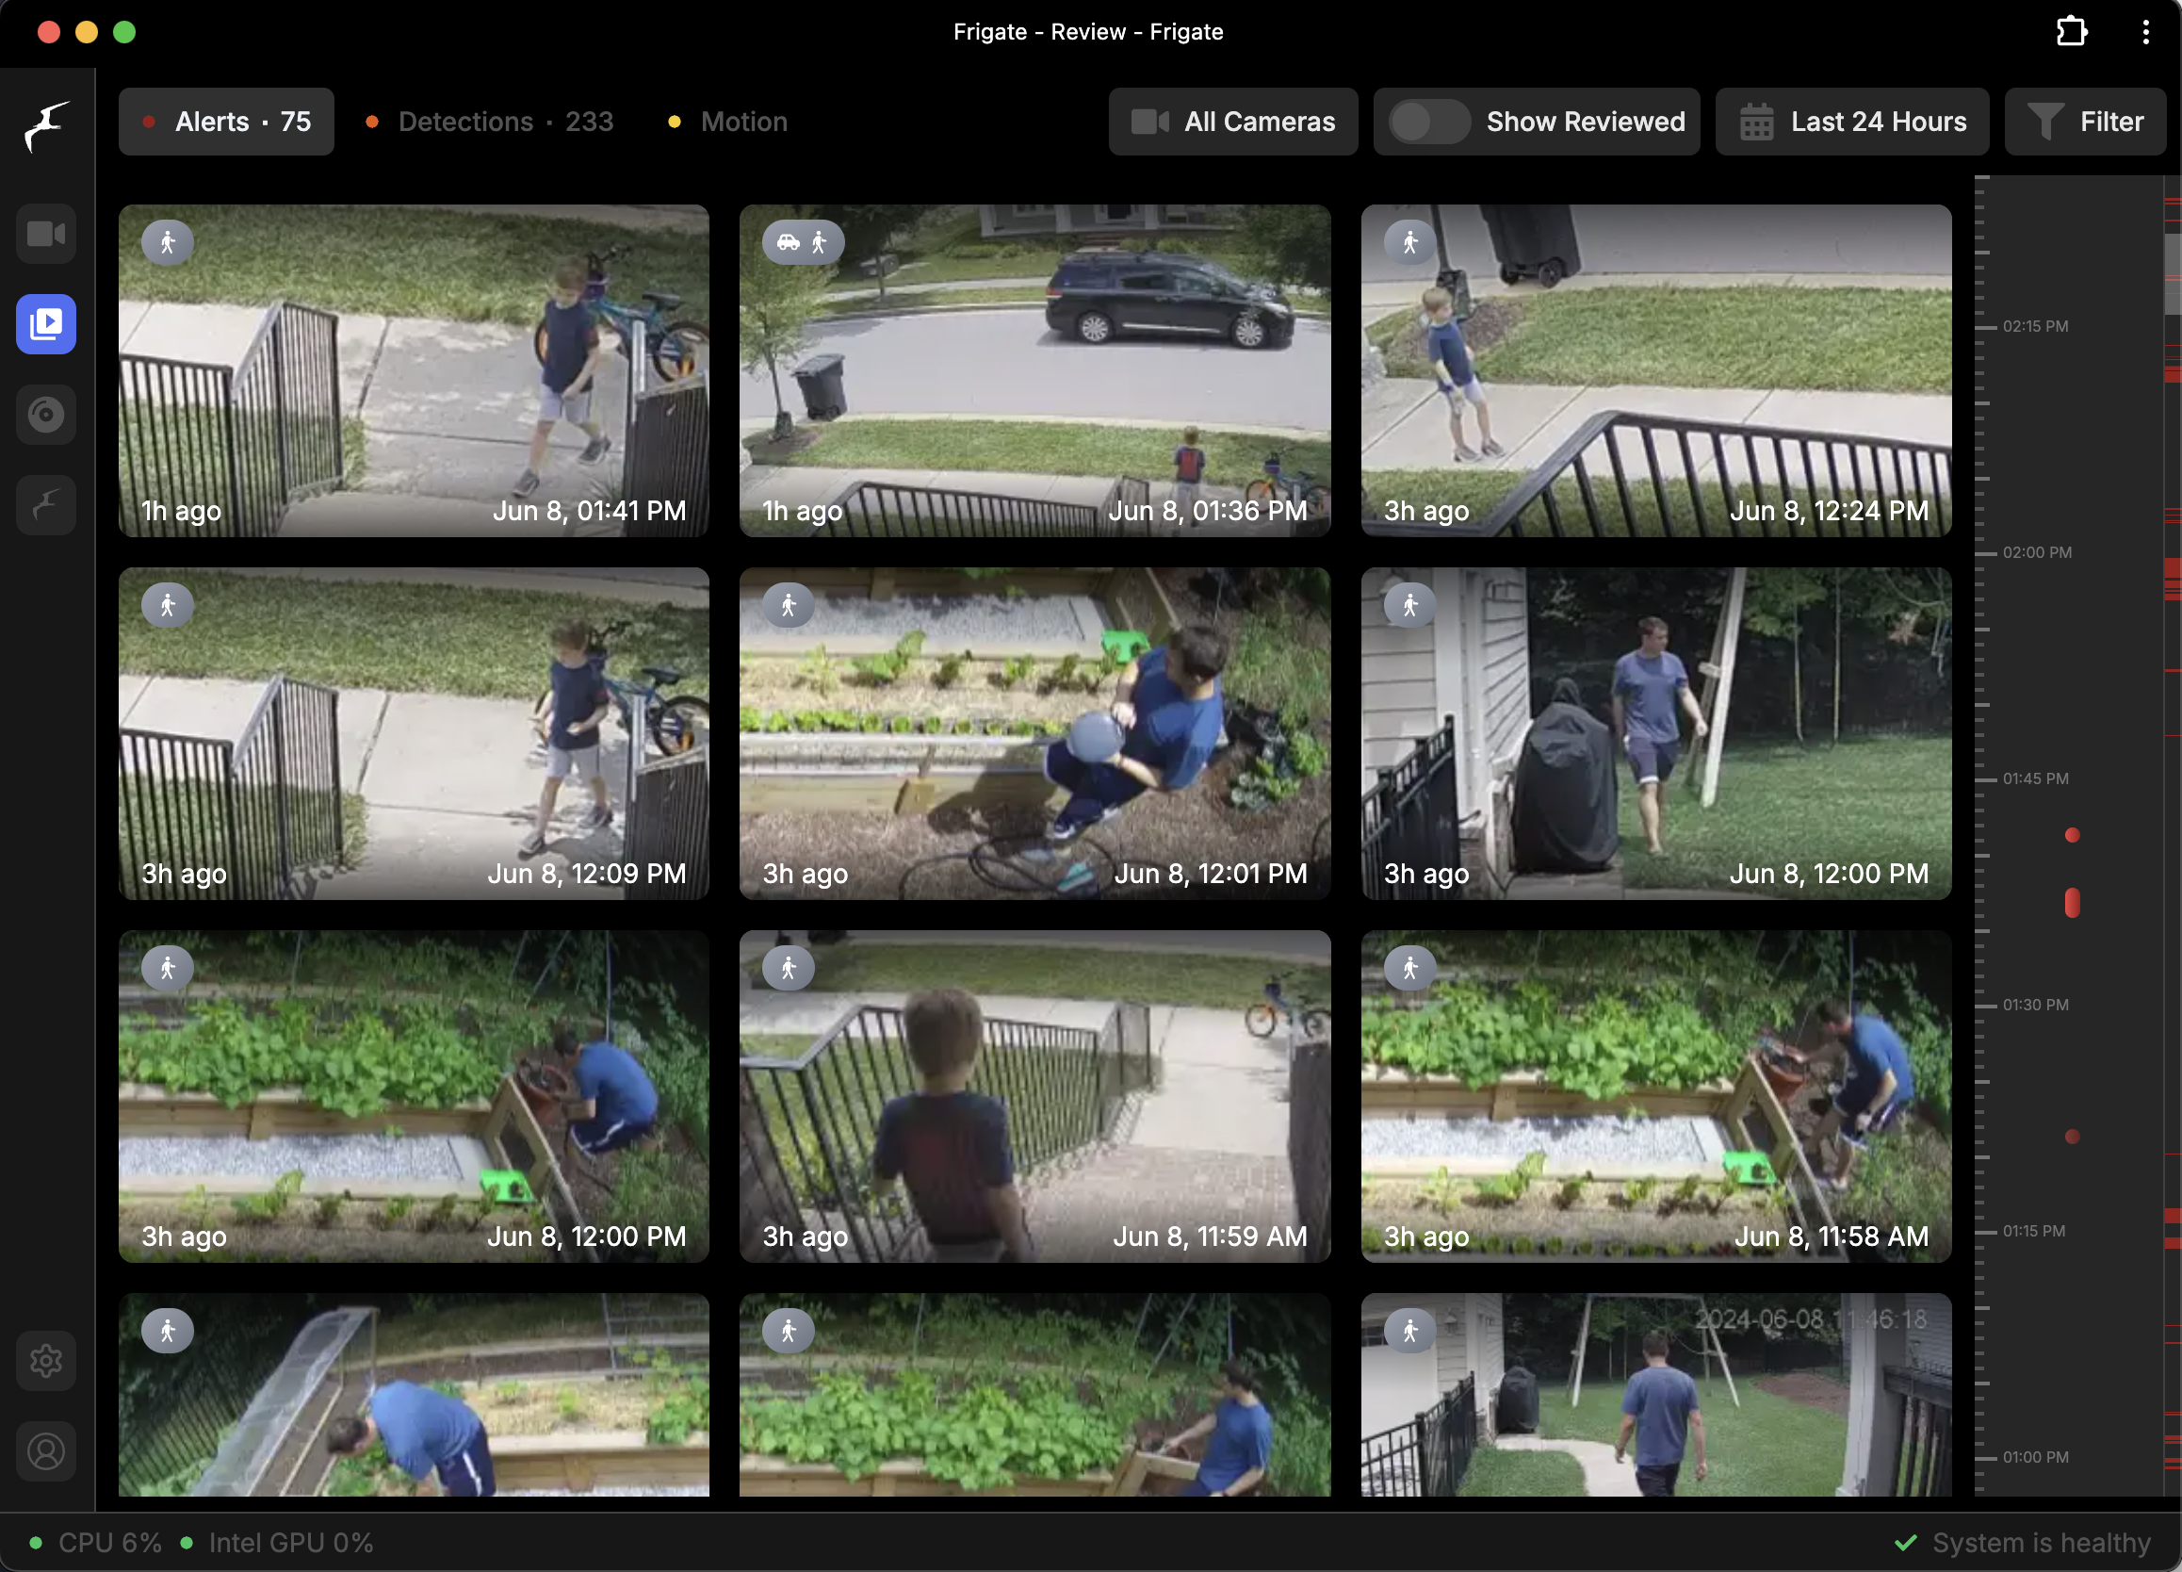Open the three-dot window menu

(x=2145, y=32)
